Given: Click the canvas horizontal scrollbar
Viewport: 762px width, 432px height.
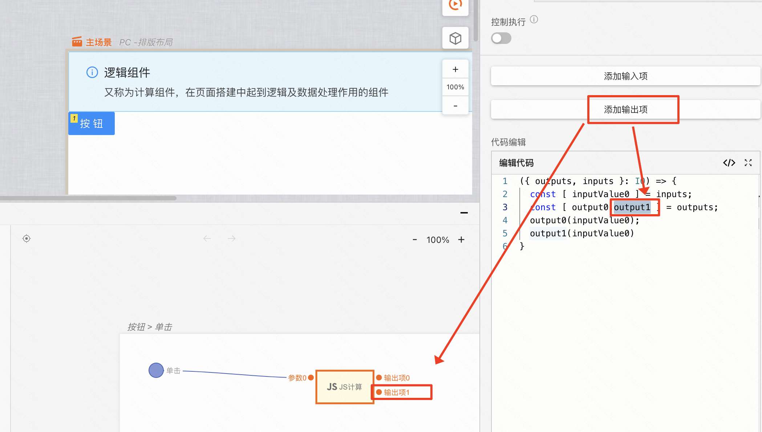Looking at the screenshot, I should tap(88, 198).
